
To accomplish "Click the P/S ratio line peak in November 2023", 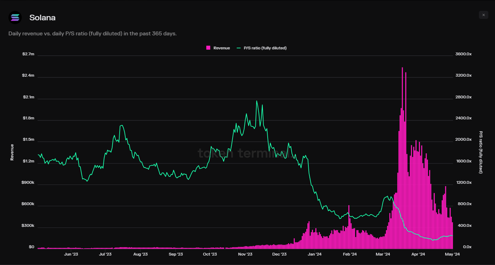I will (x=257, y=101).
